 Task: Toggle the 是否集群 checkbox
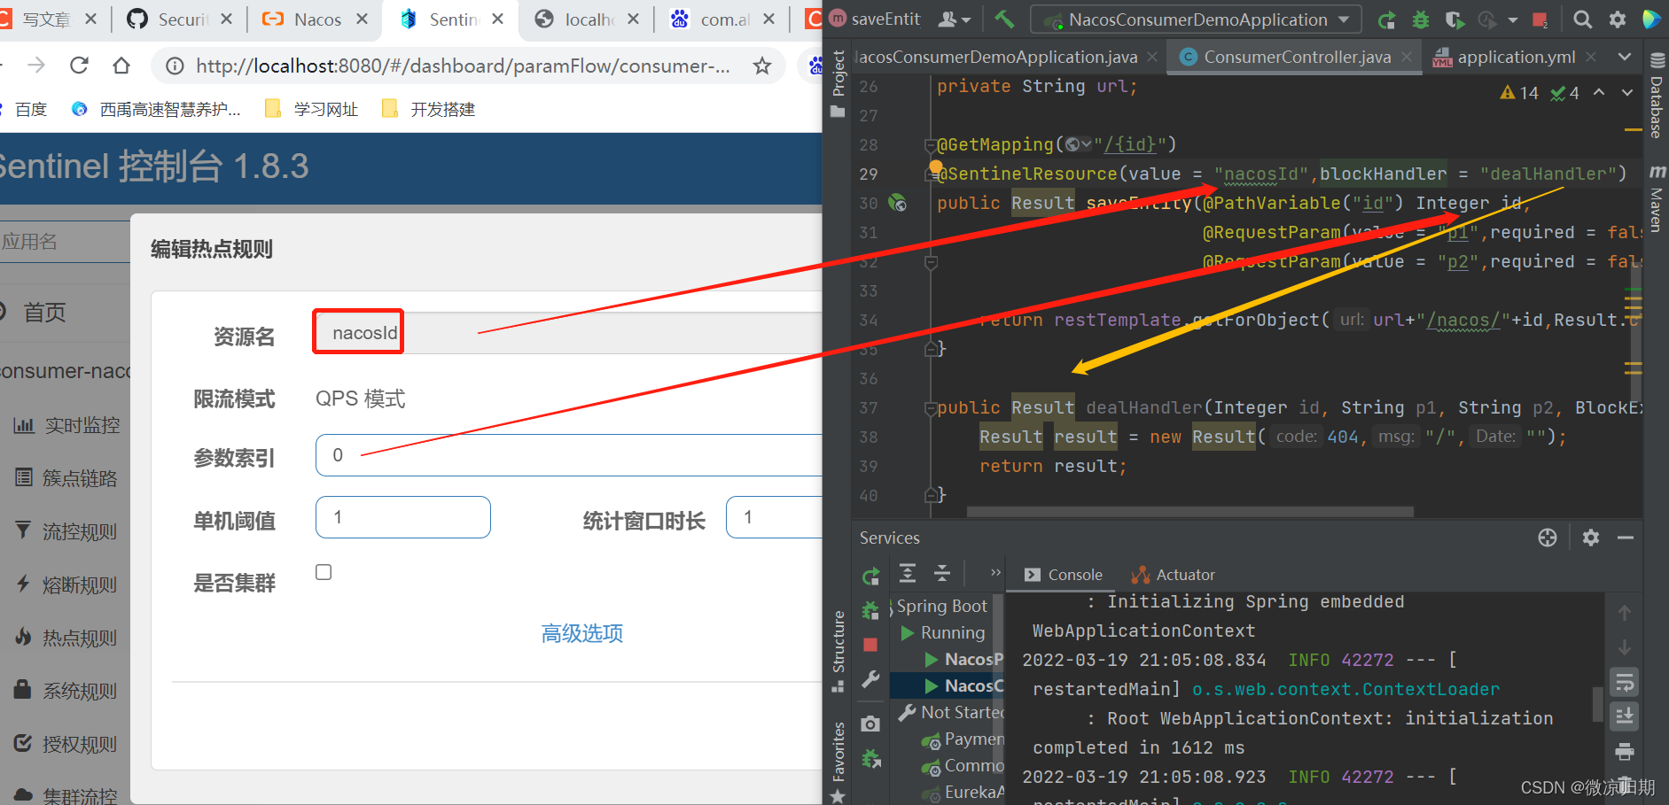[324, 572]
